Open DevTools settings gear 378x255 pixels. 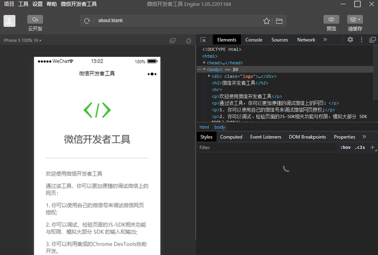pyautogui.click(x=350, y=40)
